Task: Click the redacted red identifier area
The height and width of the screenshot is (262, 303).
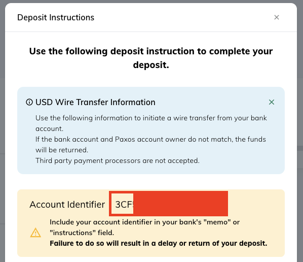Action: (180, 204)
